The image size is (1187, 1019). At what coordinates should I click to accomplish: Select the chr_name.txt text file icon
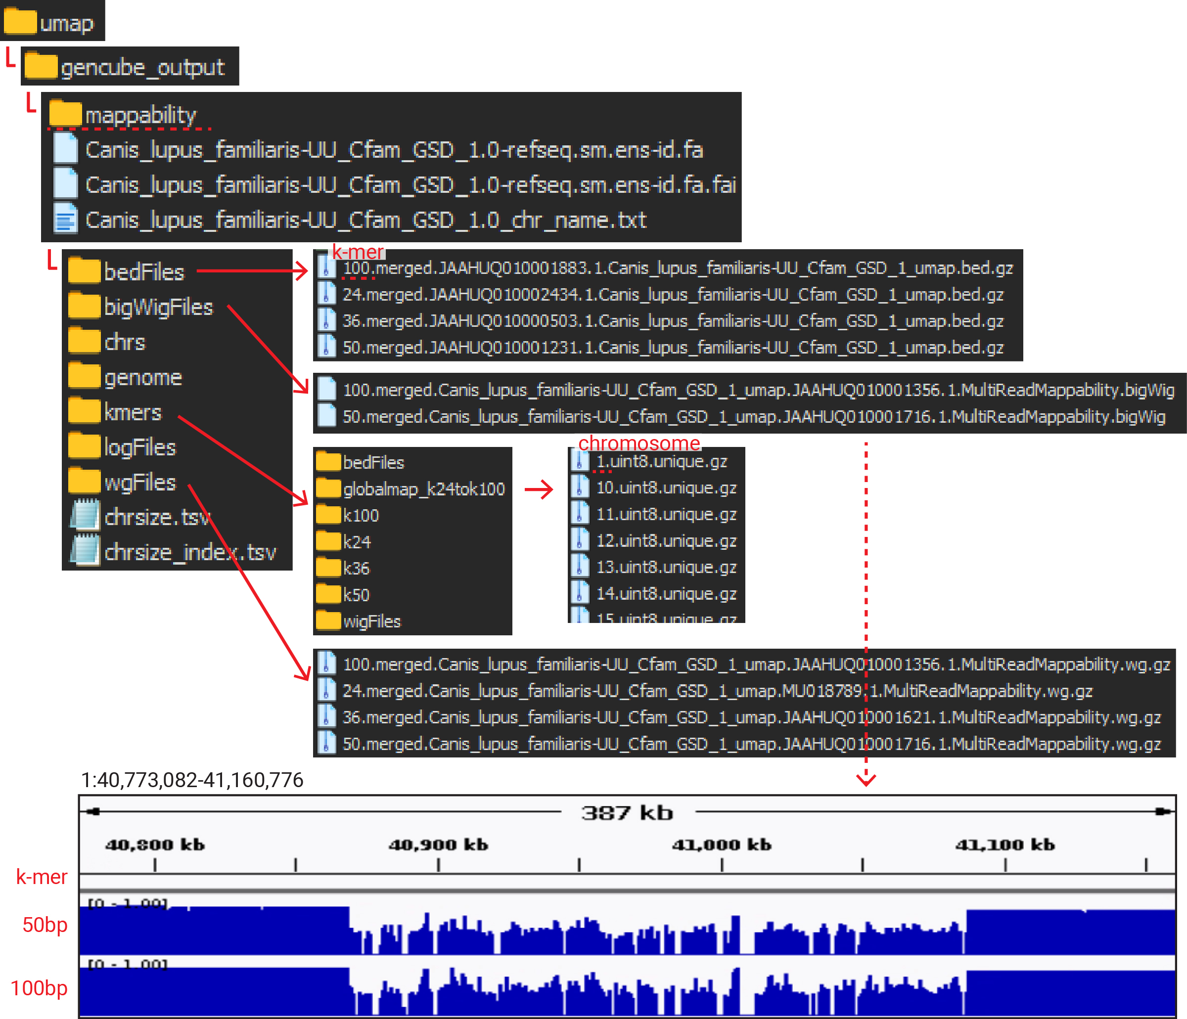click(x=65, y=218)
